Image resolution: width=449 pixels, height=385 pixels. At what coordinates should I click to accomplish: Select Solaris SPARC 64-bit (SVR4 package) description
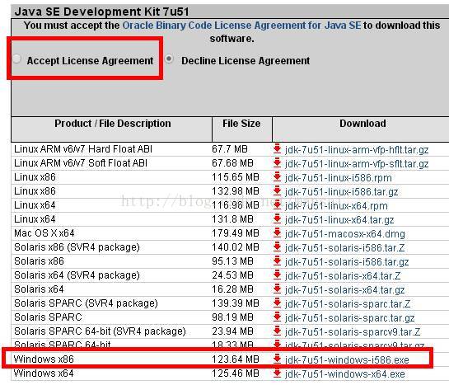pos(100,331)
